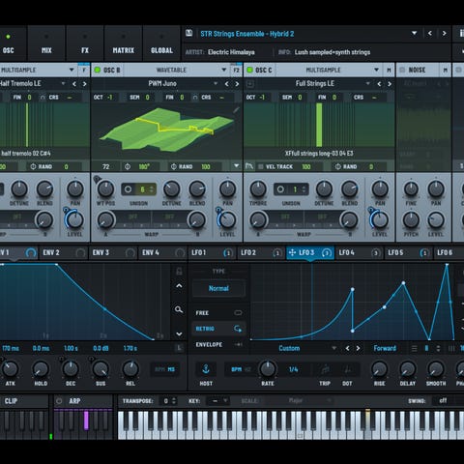
Task: Select RETRIG LFO trigger mode
Action: tap(218, 329)
